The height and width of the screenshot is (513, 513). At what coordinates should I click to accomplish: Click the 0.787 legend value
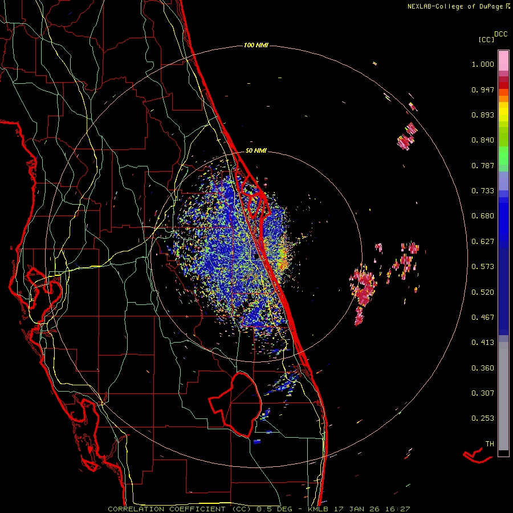tap(483, 165)
